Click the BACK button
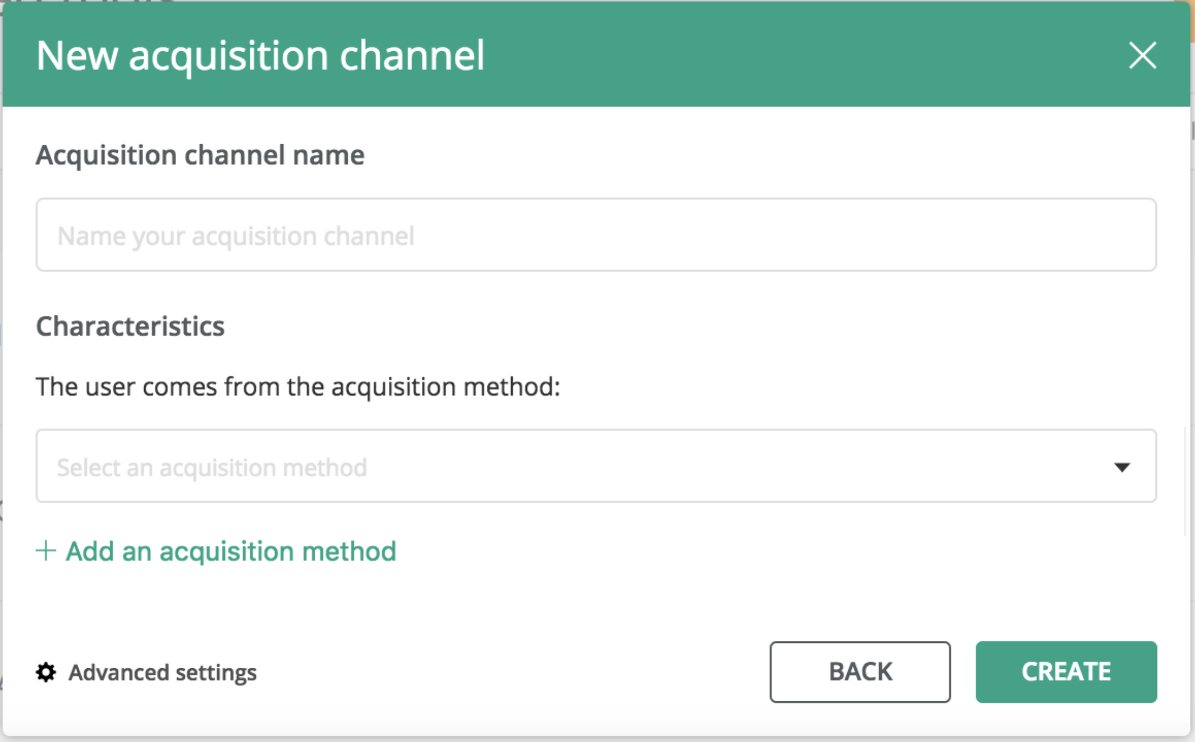 pyautogui.click(x=860, y=672)
